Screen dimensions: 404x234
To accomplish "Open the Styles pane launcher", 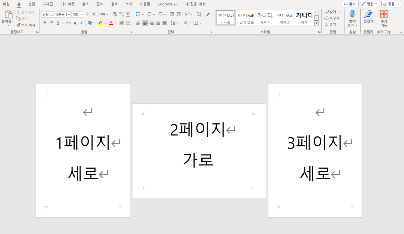I will 319,32.
